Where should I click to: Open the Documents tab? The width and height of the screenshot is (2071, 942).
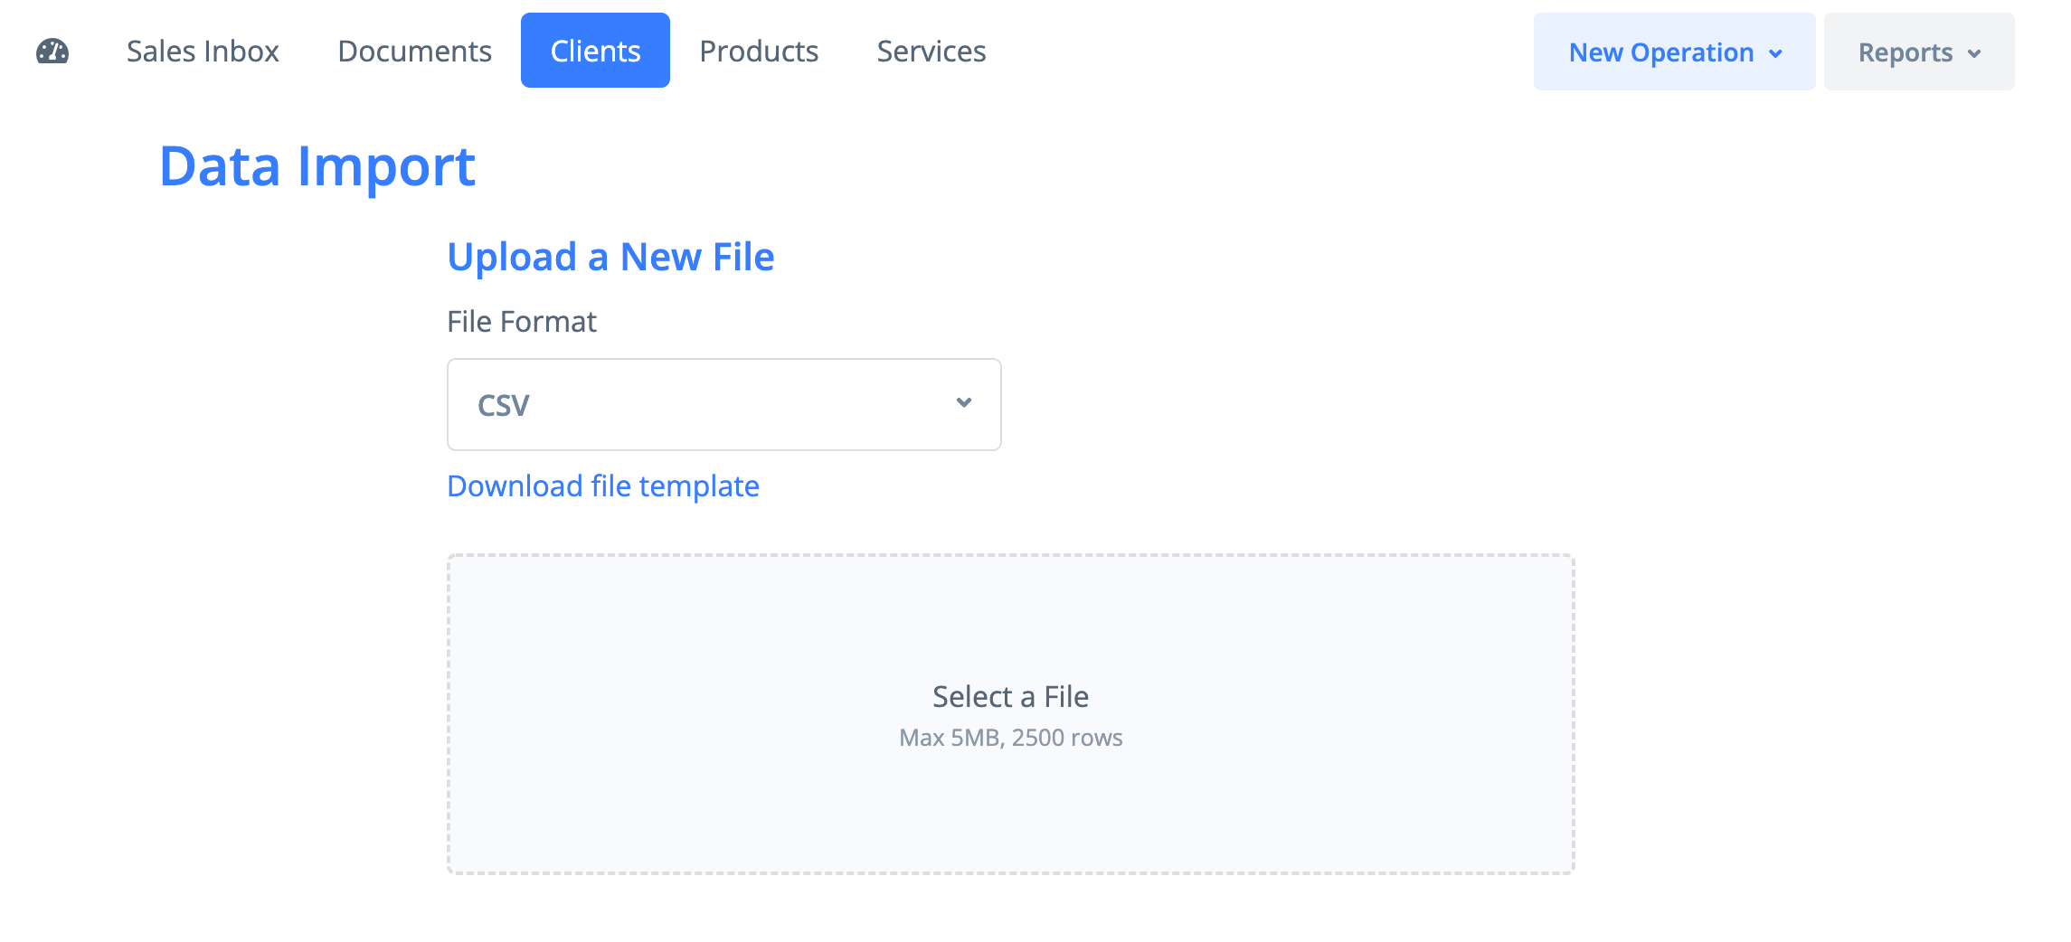pyautogui.click(x=414, y=52)
